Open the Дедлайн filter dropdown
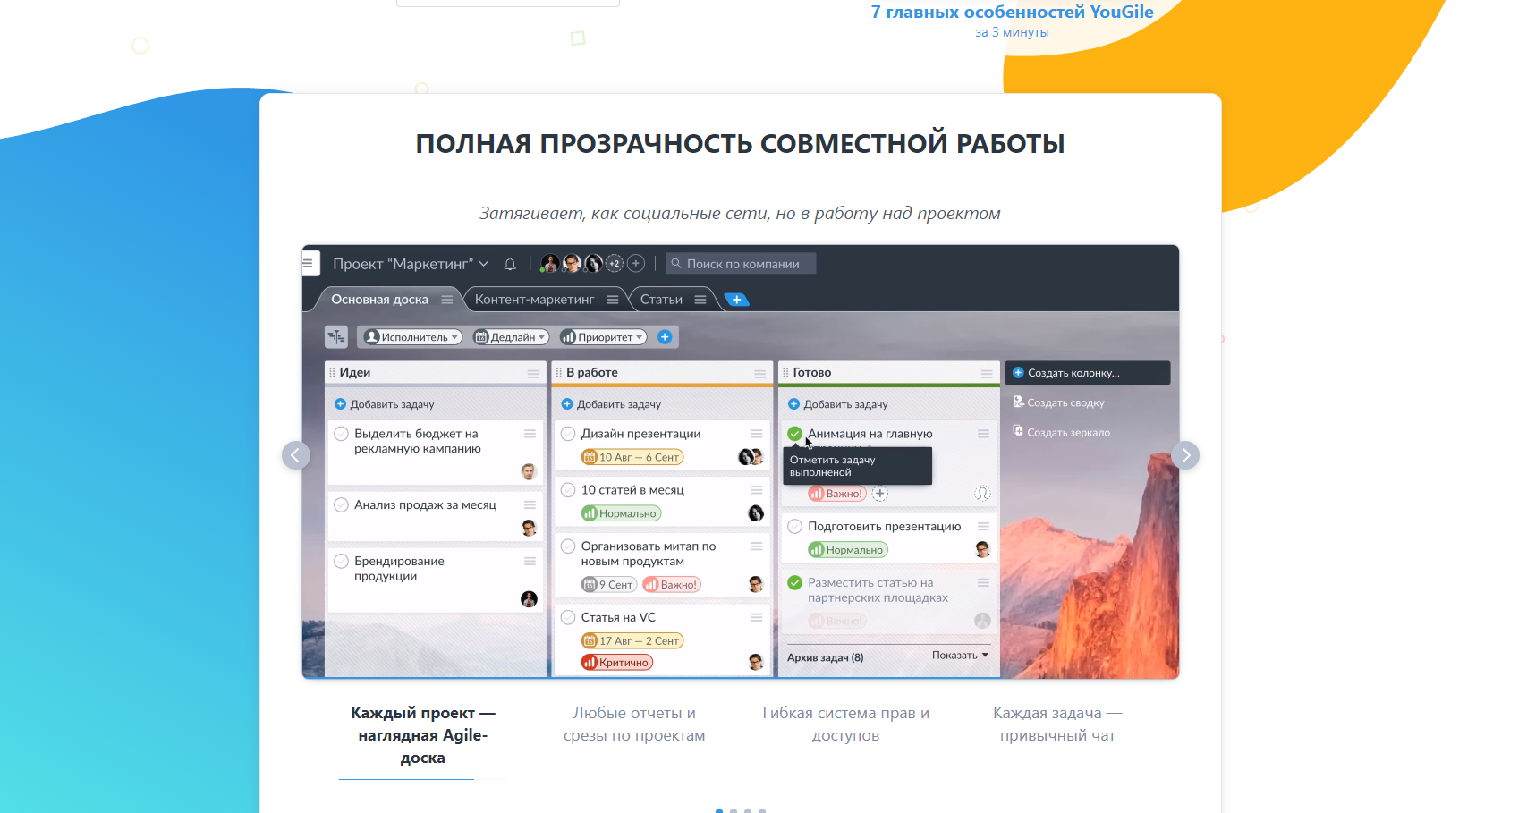1527x813 pixels. click(x=511, y=337)
